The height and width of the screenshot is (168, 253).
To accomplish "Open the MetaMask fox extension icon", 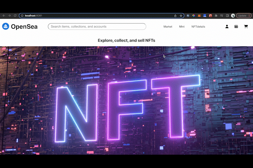I will [199, 16].
